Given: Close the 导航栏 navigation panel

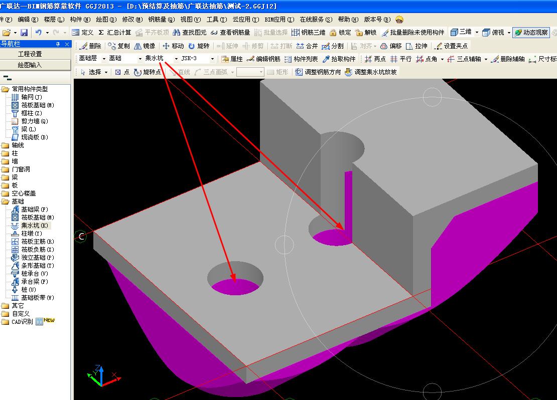Looking at the screenshot, I should point(67,44).
